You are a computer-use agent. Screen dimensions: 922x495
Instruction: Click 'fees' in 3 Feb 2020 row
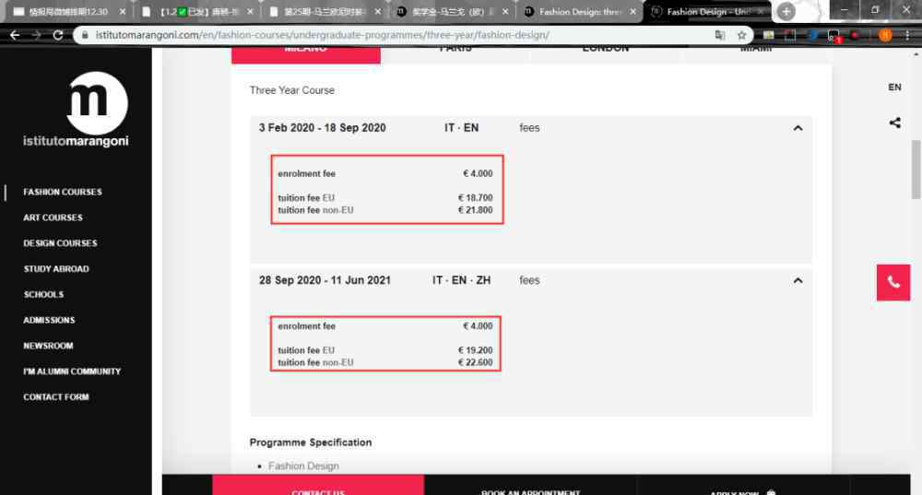(529, 128)
